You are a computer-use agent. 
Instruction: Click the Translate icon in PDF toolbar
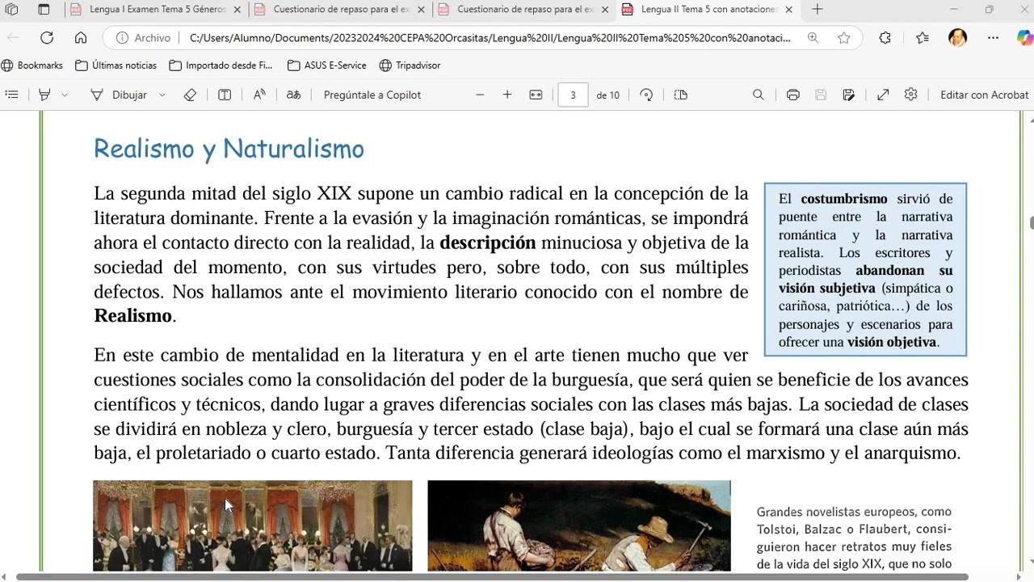pyautogui.click(x=293, y=95)
